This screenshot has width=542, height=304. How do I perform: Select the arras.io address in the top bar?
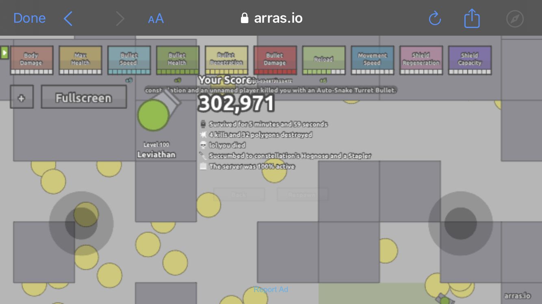[278, 18]
